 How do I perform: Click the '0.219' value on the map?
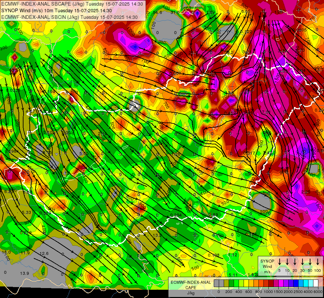pos(26,233)
